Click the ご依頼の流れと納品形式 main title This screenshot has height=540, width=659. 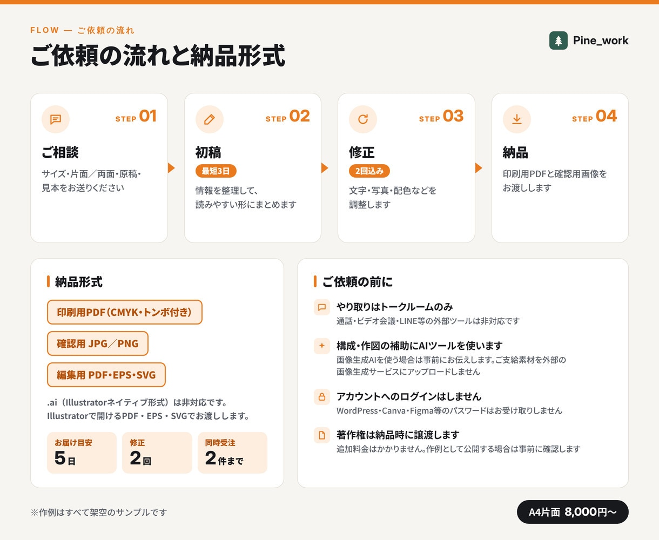(158, 56)
